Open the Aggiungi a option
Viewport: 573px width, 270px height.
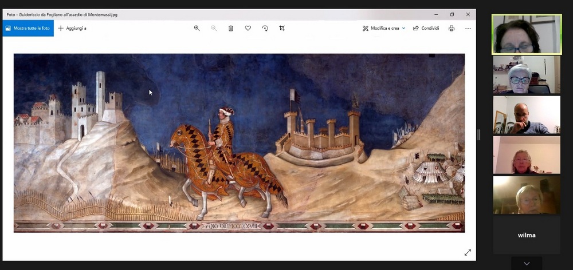tap(72, 28)
